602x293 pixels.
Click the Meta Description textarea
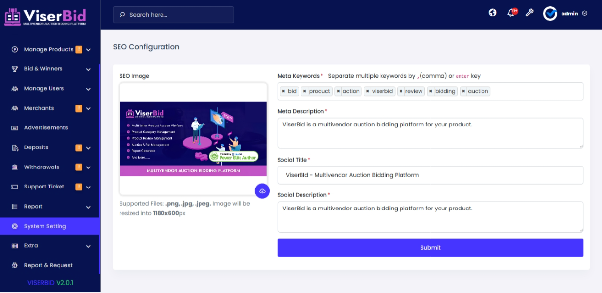point(430,133)
